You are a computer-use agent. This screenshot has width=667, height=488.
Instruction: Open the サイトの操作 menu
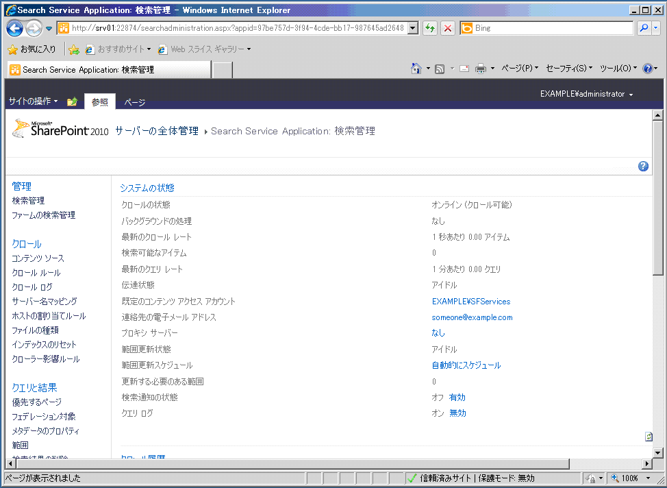[33, 101]
